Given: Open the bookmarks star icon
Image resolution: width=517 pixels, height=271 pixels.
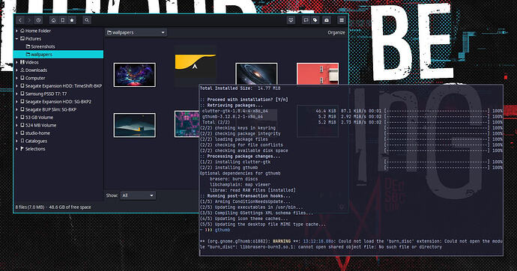Looking at the screenshot, I should [x=72, y=20].
